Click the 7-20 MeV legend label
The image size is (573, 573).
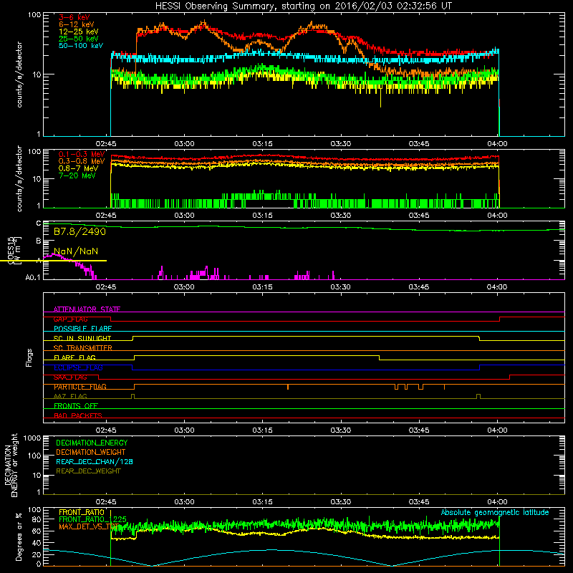pyautogui.click(x=77, y=175)
